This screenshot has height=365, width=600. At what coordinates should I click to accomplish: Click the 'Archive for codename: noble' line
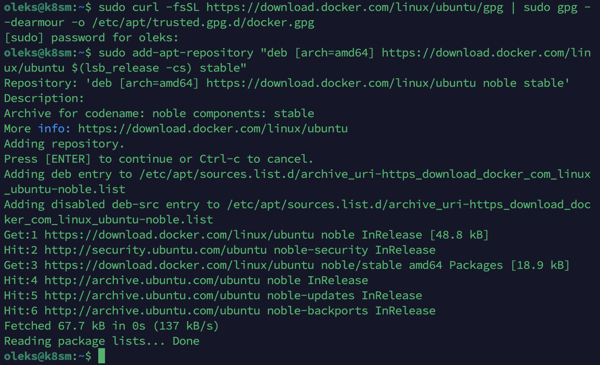(x=159, y=113)
